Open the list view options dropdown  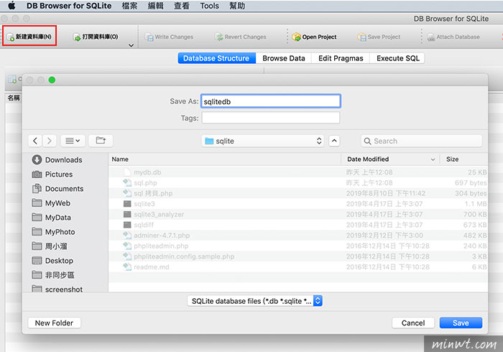tap(73, 141)
